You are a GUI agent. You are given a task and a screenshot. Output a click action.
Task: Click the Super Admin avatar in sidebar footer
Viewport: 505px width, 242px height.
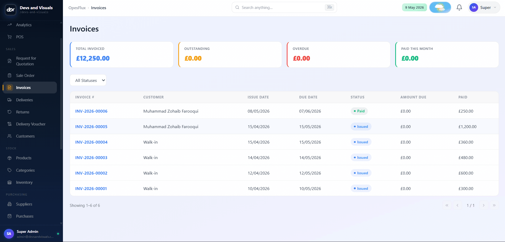[9, 234]
